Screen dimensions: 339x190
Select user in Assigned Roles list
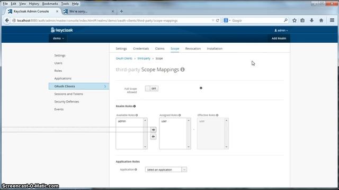coord(164,121)
